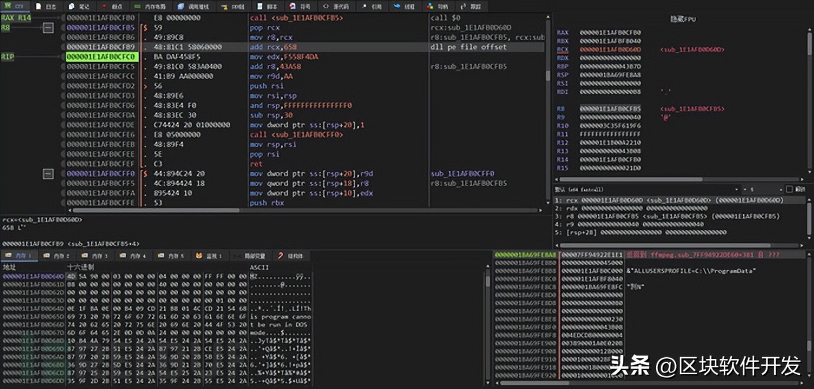Open the Log tab icon
The height and width of the screenshot is (389, 814).
39,6
